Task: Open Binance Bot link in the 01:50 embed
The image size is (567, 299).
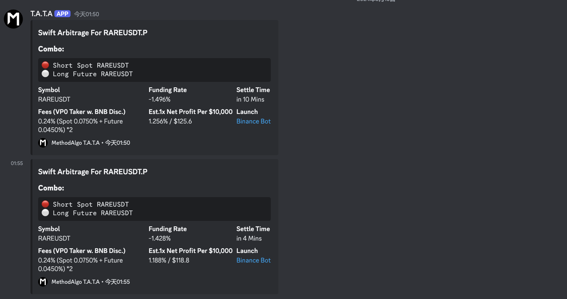Action: point(253,121)
